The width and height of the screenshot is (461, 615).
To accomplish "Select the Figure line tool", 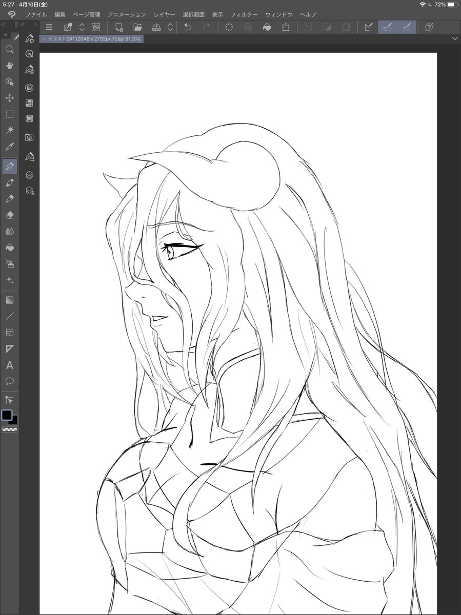I will click(x=9, y=316).
